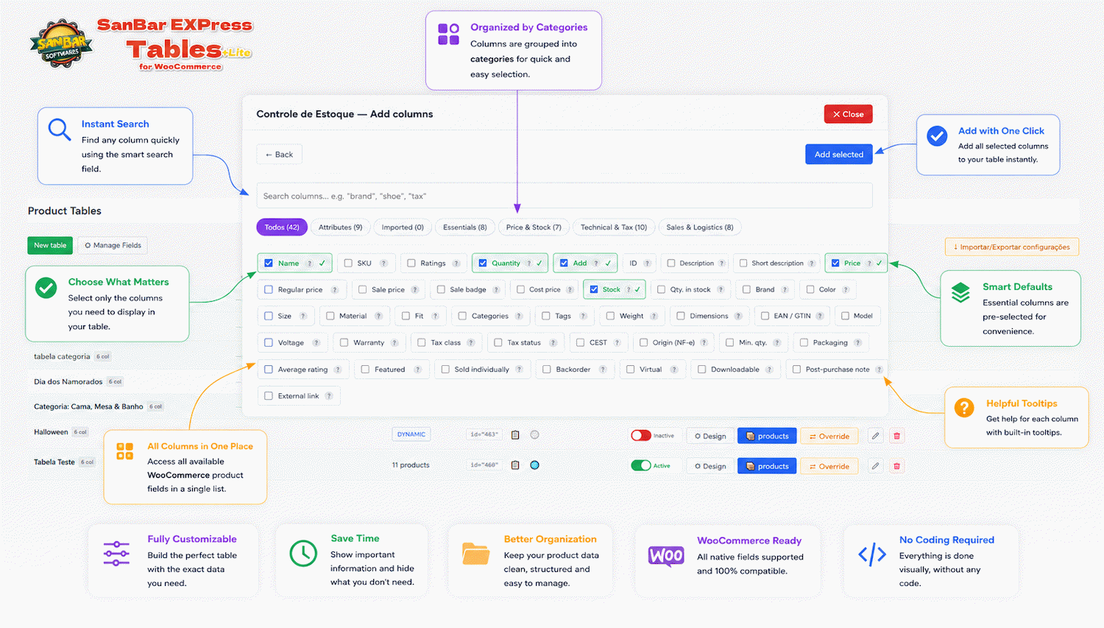Uncheck the Quantity column checkbox

click(x=483, y=263)
